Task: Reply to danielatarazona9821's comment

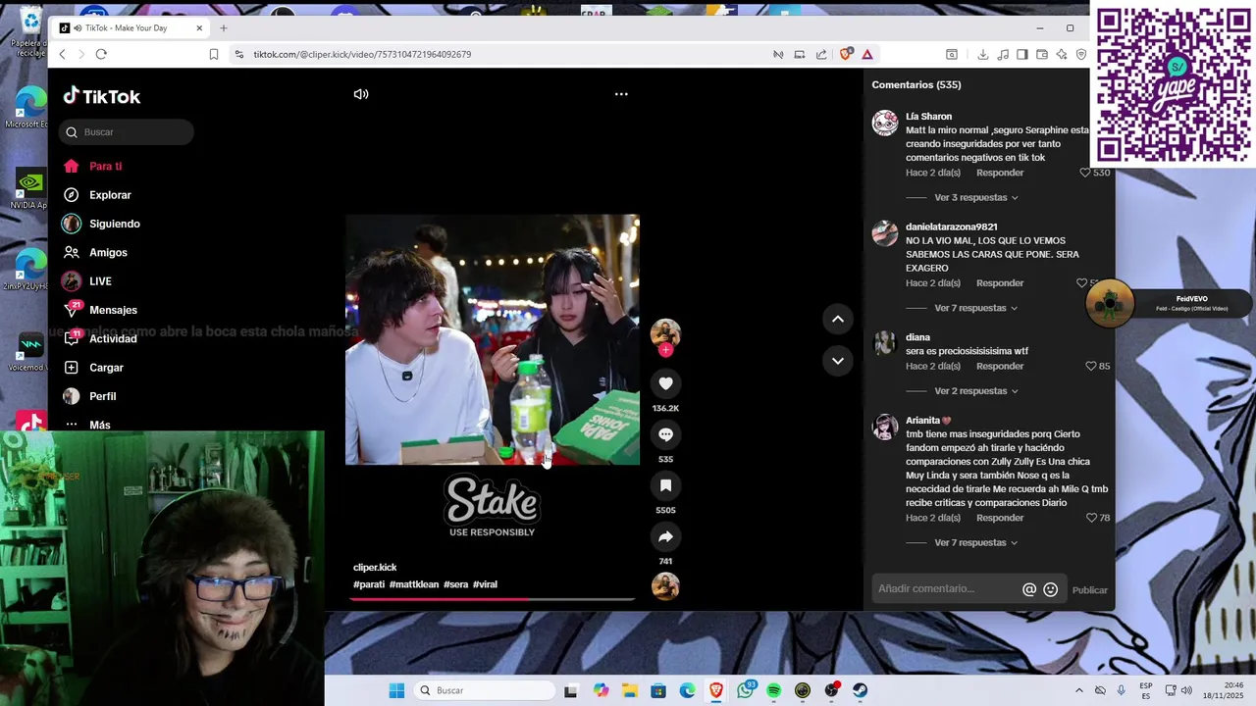Action: point(1000,283)
